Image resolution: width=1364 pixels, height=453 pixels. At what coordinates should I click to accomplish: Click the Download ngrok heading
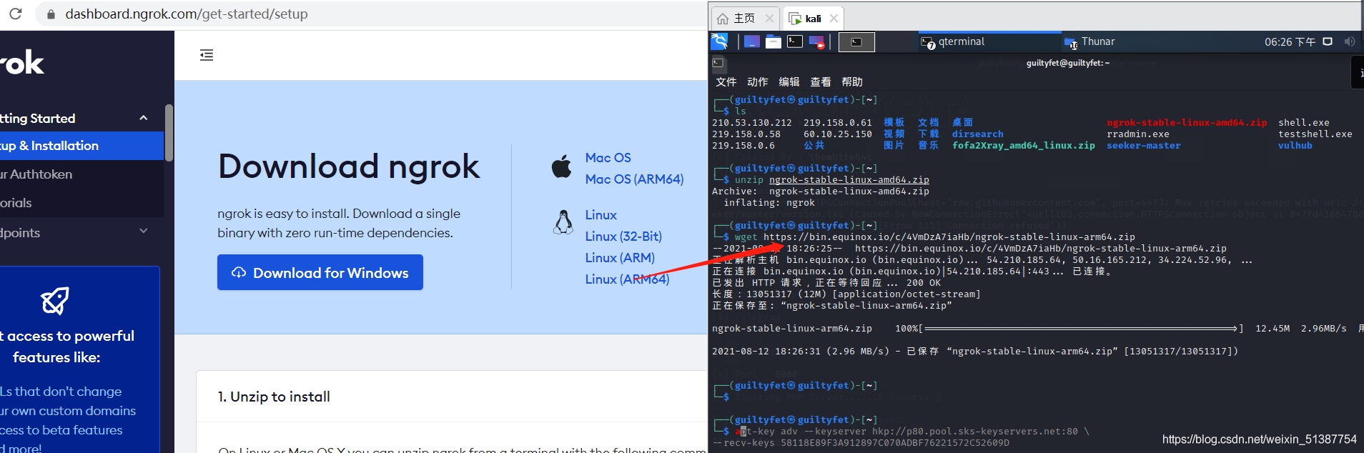point(349,166)
